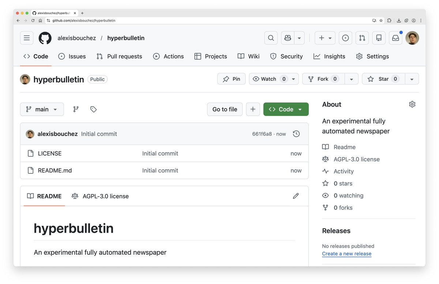
Task: Select the AGPL-3.0 license tab
Action: coord(100,196)
